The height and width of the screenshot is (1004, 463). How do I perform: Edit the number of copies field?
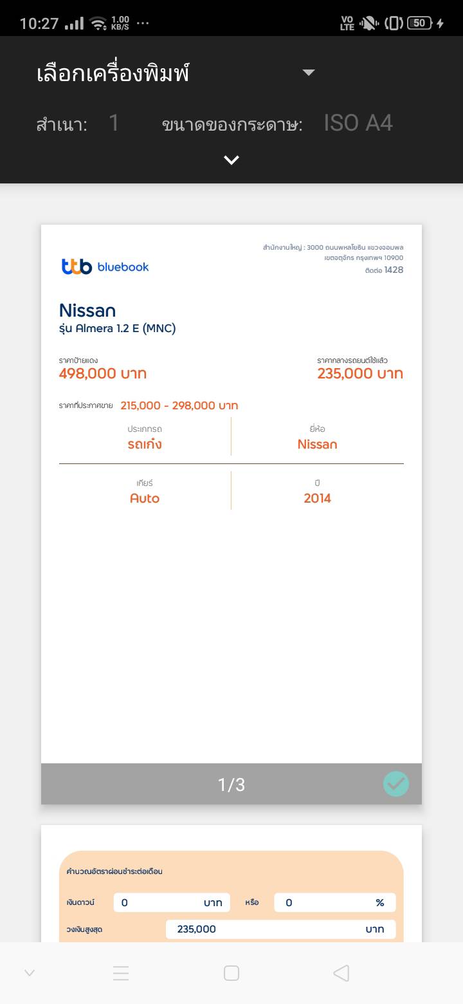[114, 123]
